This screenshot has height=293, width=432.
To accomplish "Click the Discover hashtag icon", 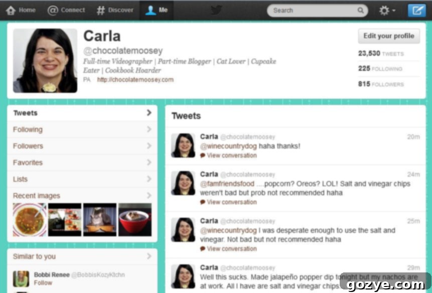I will 101,11.
